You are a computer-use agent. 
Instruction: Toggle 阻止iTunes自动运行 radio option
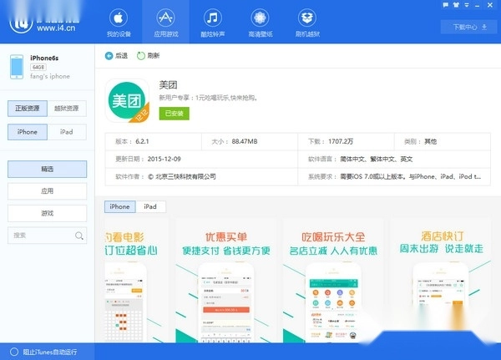(x=14, y=352)
